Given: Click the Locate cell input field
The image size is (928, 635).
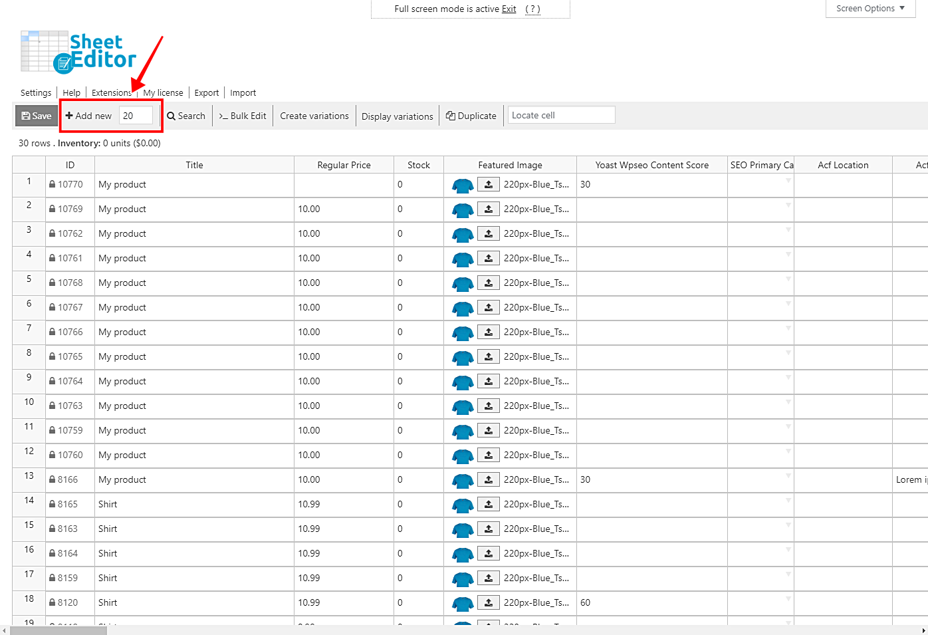Looking at the screenshot, I should coord(561,115).
